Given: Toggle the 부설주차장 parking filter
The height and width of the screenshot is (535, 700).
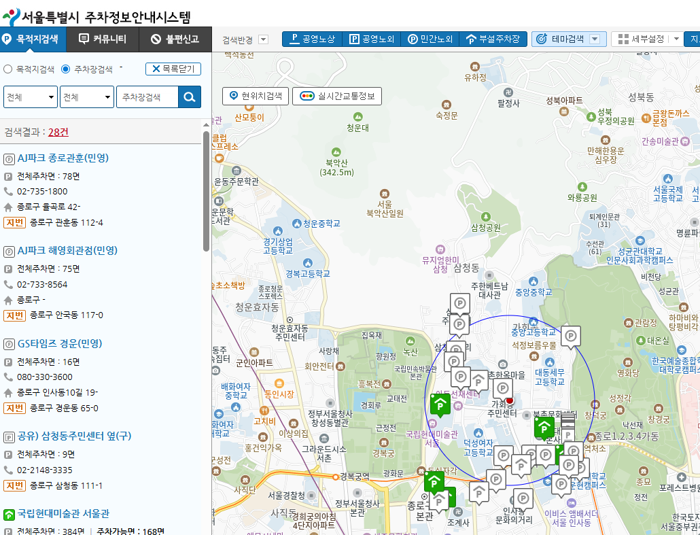Looking at the screenshot, I should coord(493,39).
